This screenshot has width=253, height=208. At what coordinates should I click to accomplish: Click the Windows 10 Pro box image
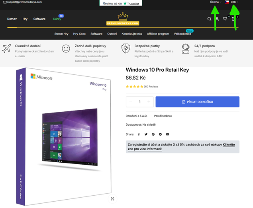tap(64, 137)
